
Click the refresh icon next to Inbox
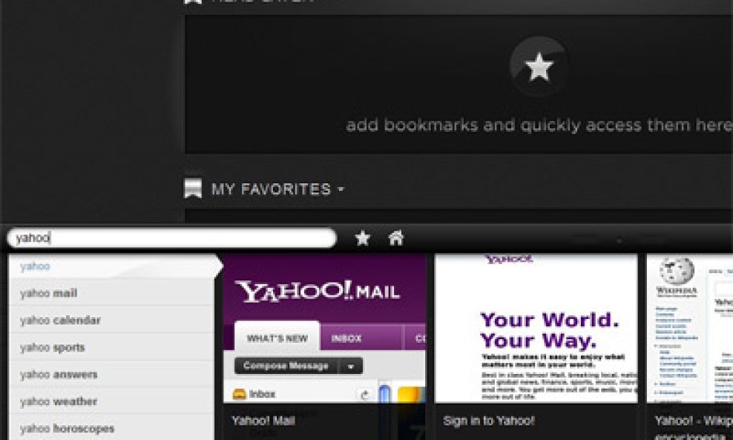tap(364, 395)
